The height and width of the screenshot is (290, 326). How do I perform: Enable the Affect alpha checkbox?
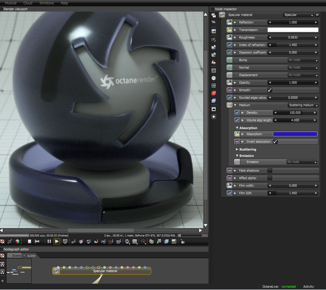pos(270,178)
